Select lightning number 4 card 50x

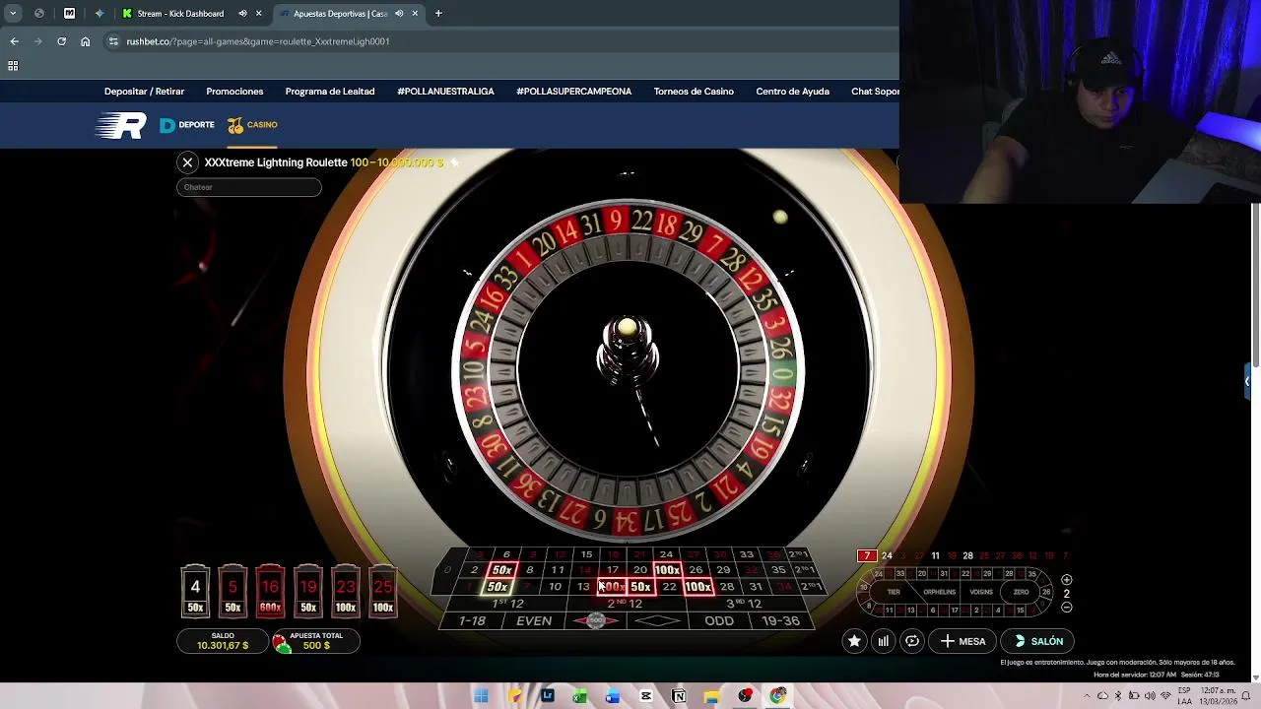point(195,591)
